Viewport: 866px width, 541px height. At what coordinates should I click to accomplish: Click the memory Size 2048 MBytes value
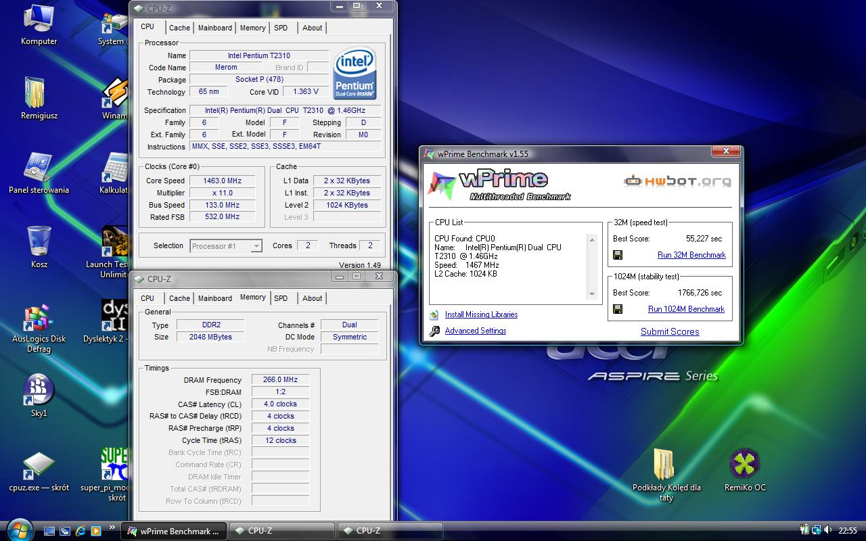[210, 337]
